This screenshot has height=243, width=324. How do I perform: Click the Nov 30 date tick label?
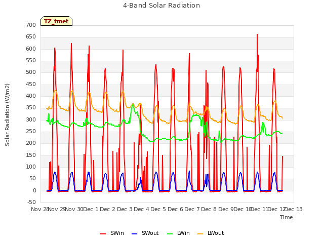(x=74, y=209)
